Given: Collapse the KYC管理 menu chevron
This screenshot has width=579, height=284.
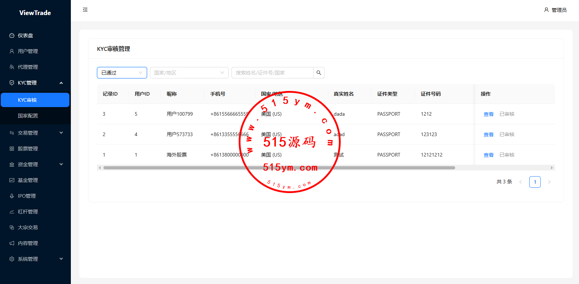Looking at the screenshot, I should (61, 83).
